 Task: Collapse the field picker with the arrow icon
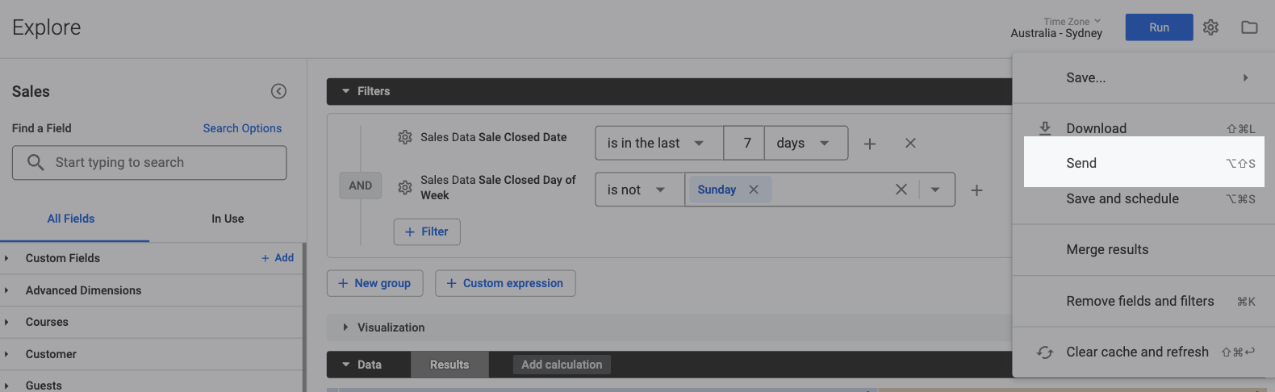coord(278,91)
